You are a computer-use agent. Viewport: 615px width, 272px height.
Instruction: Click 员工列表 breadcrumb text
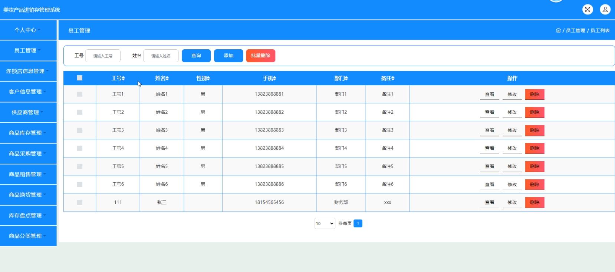tap(600, 30)
